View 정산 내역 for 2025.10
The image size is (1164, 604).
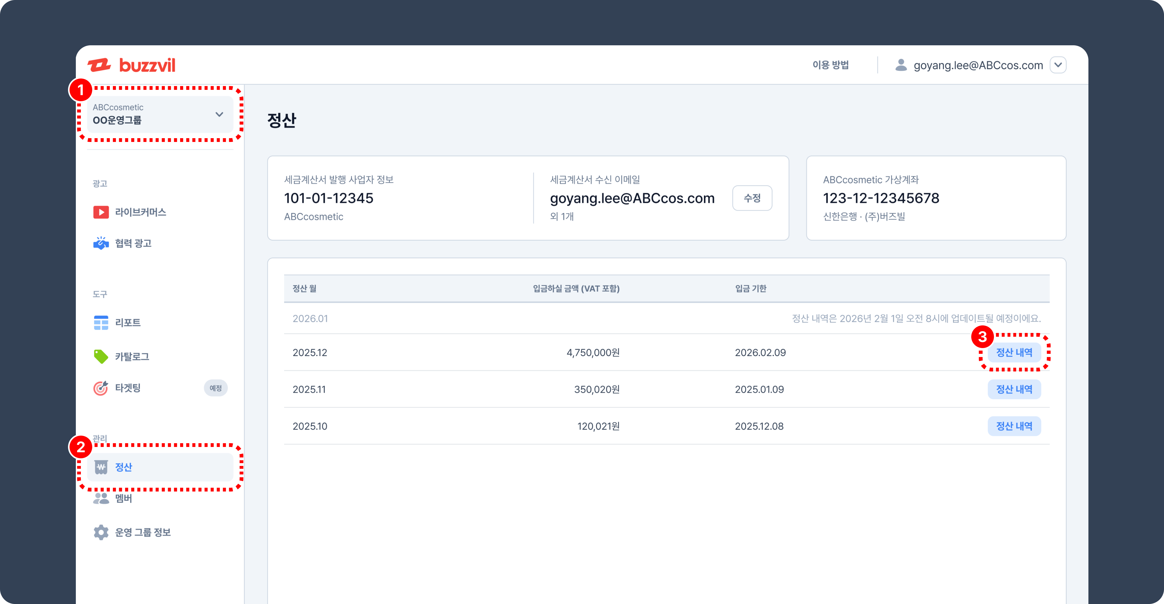1014,426
